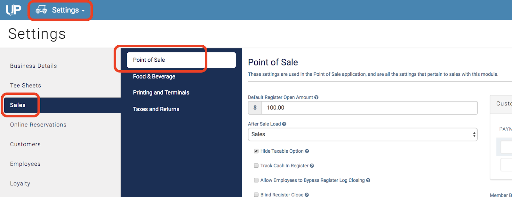Viewport: 512px width, 197px height.
Task: Open help for Hide Taxable Option
Action: click(x=307, y=151)
